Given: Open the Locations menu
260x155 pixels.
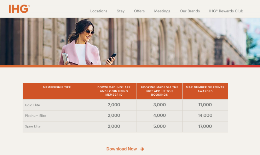Looking at the screenshot, I should coord(99,11).
